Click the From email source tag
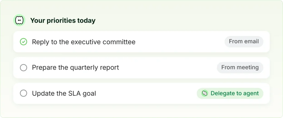The image size is (283, 118). pos(244,42)
